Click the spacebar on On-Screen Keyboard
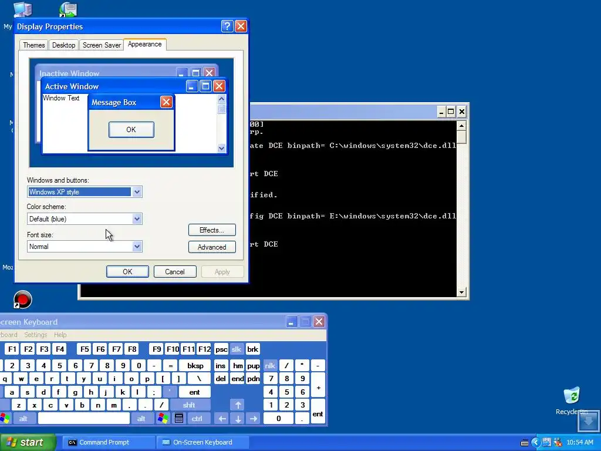Viewport: 601px width, 451px height. 84,418
